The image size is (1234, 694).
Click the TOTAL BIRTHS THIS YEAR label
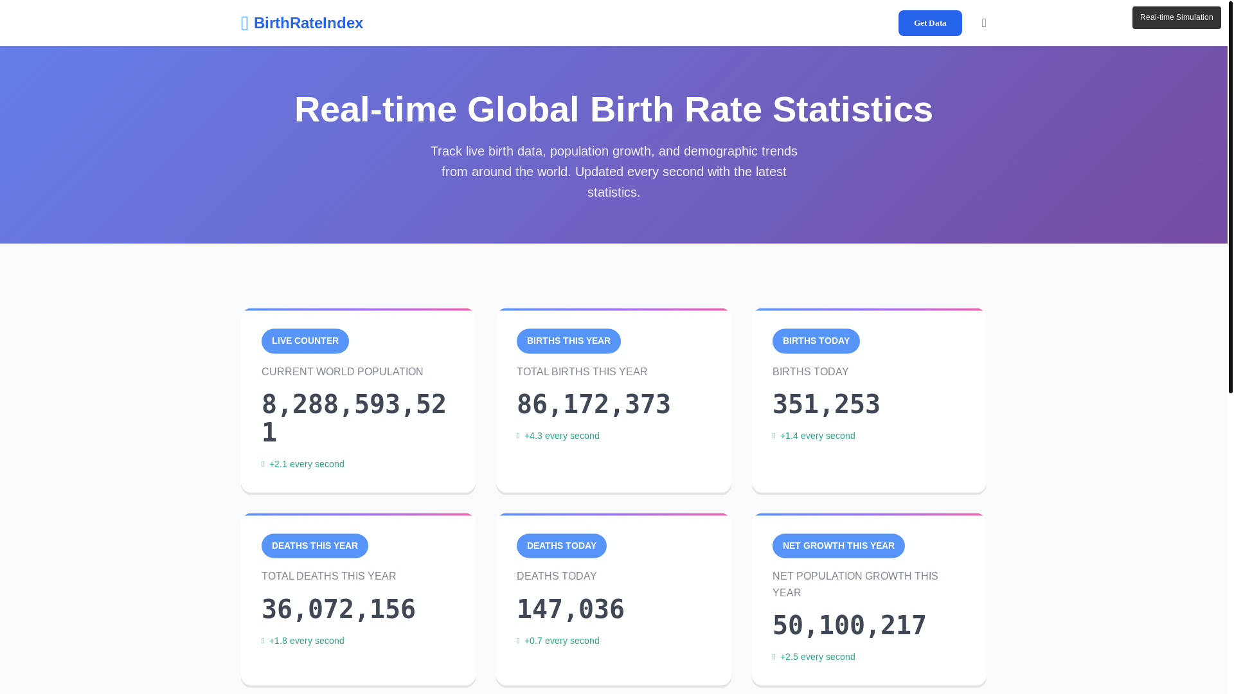point(582,371)
